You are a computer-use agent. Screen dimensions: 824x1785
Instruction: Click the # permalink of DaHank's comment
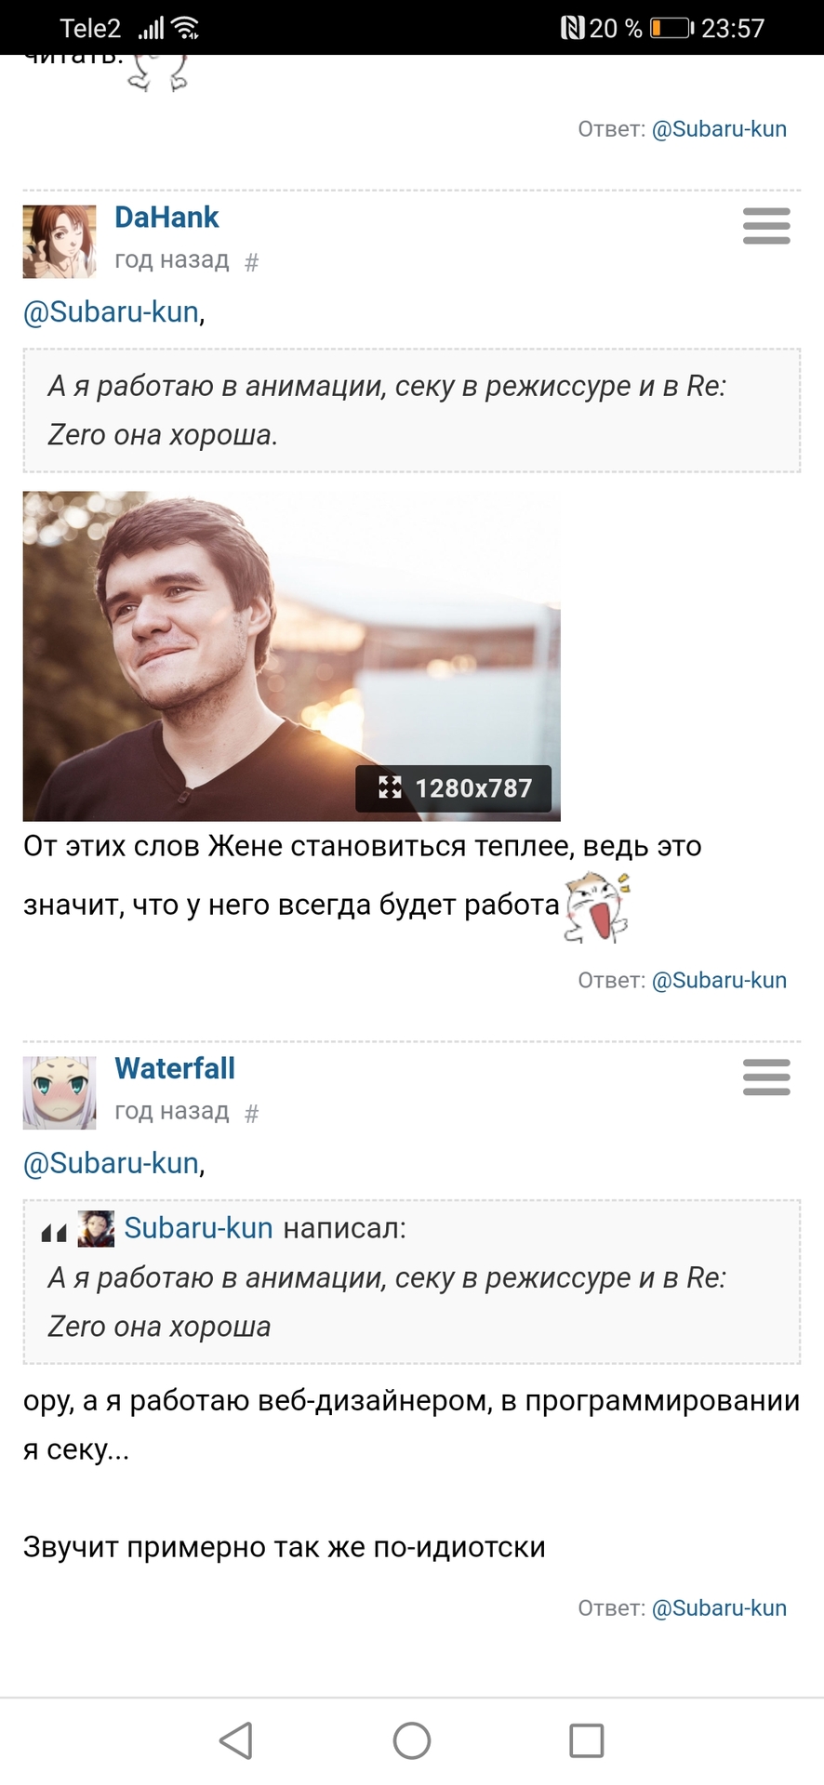coord(251,262)
